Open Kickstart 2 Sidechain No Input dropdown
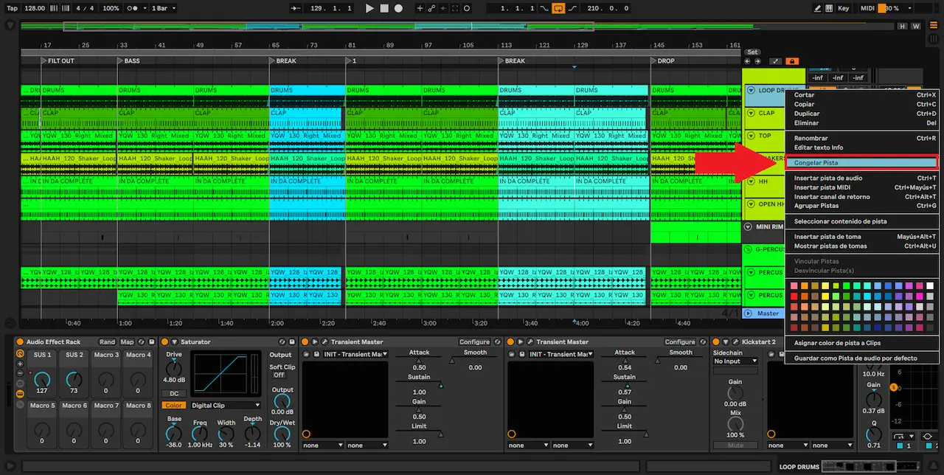 pyautogui.click(x=735, y=361)
